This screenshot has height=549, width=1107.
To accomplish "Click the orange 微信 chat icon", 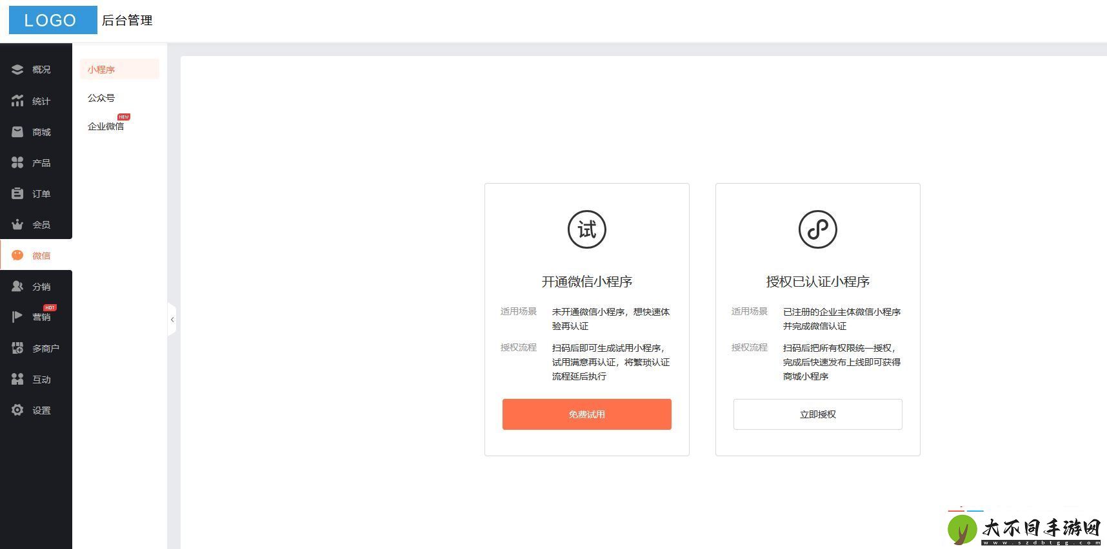I will 17,255.
